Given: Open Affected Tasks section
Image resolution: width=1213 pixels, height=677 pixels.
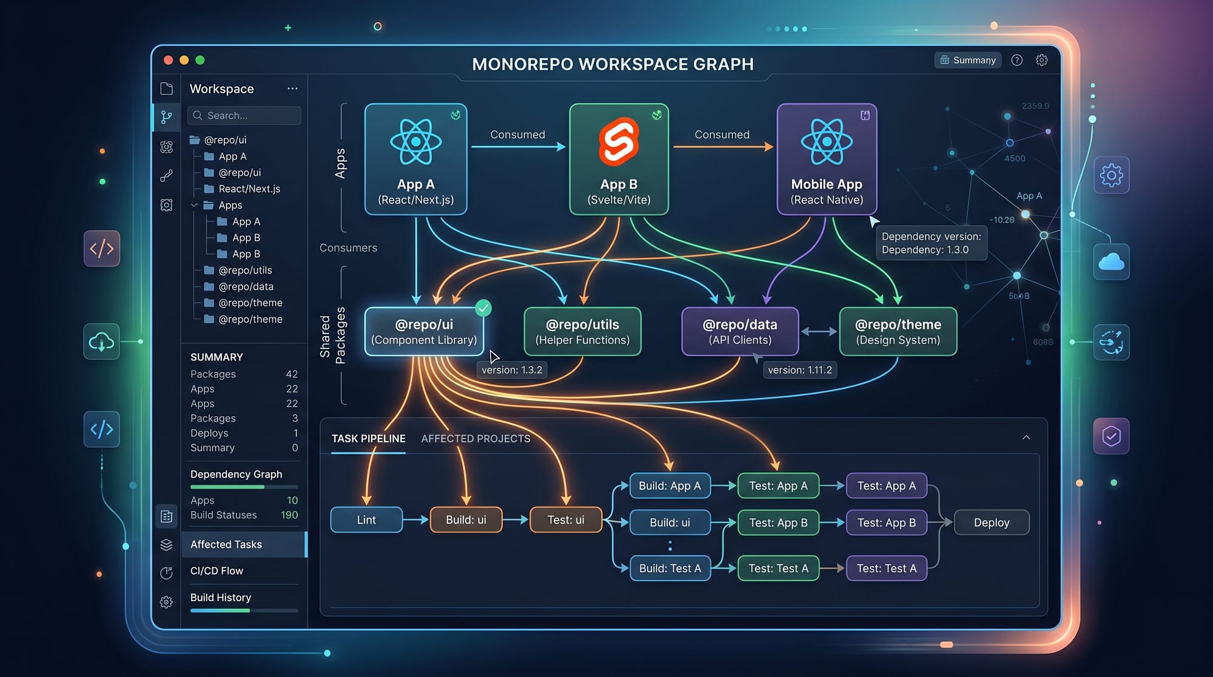Looking at the screenshot, I should 244,545.
